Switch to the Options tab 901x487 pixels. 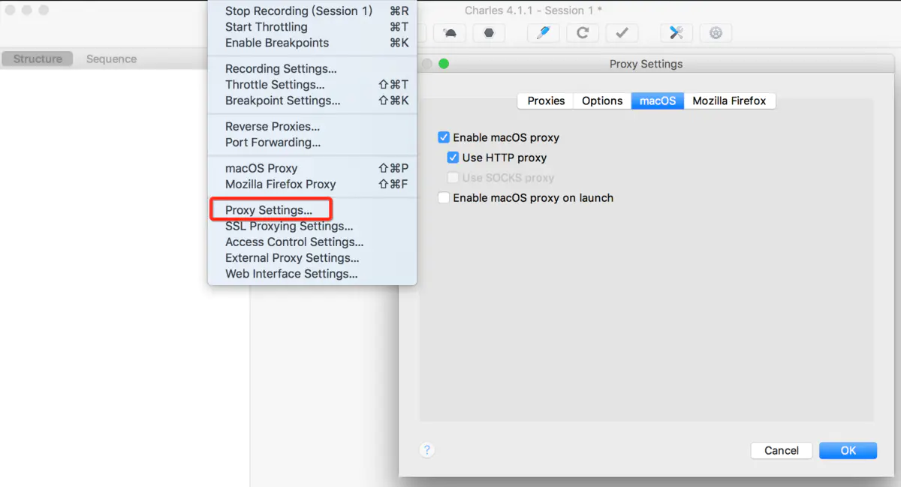(602, 101)
